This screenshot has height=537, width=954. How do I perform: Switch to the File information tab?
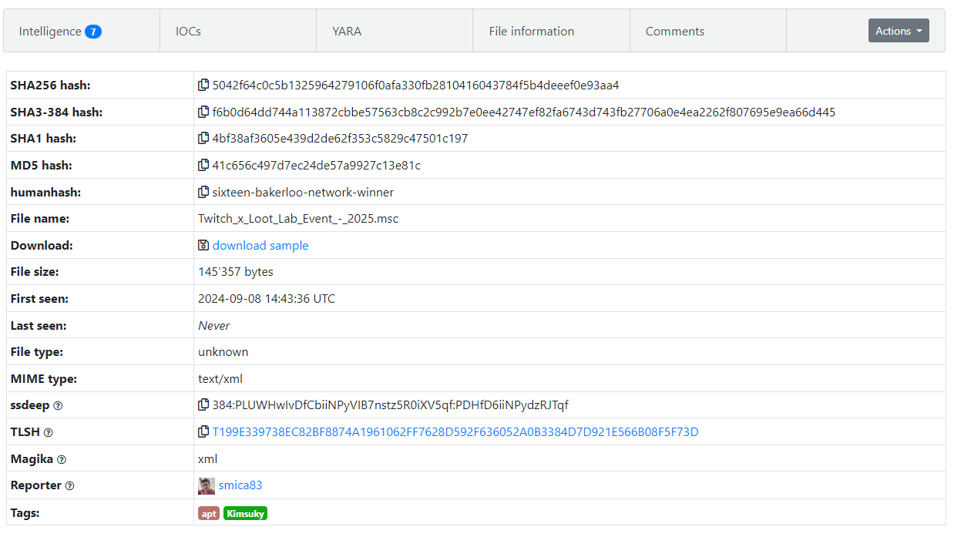coord(530,31)
